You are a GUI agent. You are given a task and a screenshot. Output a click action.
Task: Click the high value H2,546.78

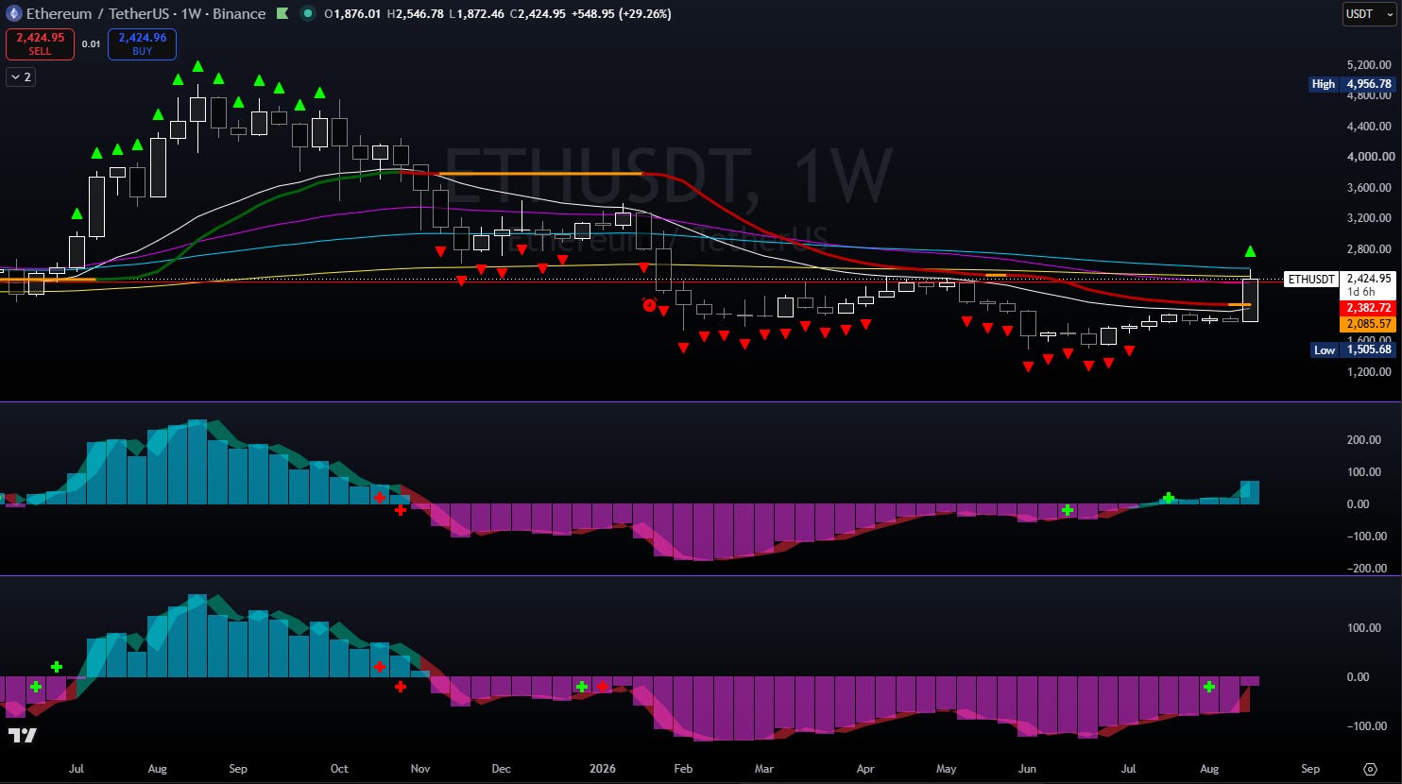click(x=415, y=14)
